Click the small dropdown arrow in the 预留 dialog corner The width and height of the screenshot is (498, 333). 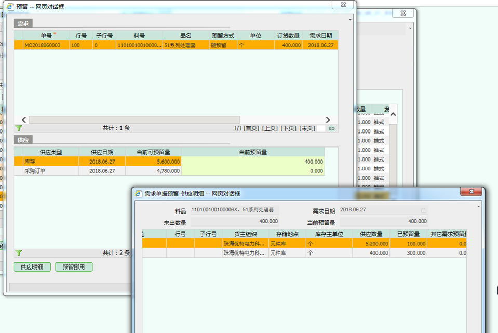pyautogui.click(x=351, y=19)
